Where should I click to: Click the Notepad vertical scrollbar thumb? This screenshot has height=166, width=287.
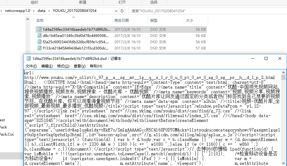coord(283,77)
